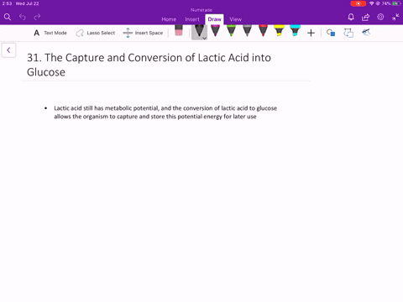Open settings gear
The image size is (403, 302).
coord(380,17)
